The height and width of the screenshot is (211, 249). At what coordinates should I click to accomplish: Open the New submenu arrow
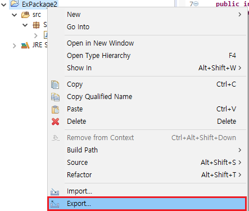[x=240, y=15]
